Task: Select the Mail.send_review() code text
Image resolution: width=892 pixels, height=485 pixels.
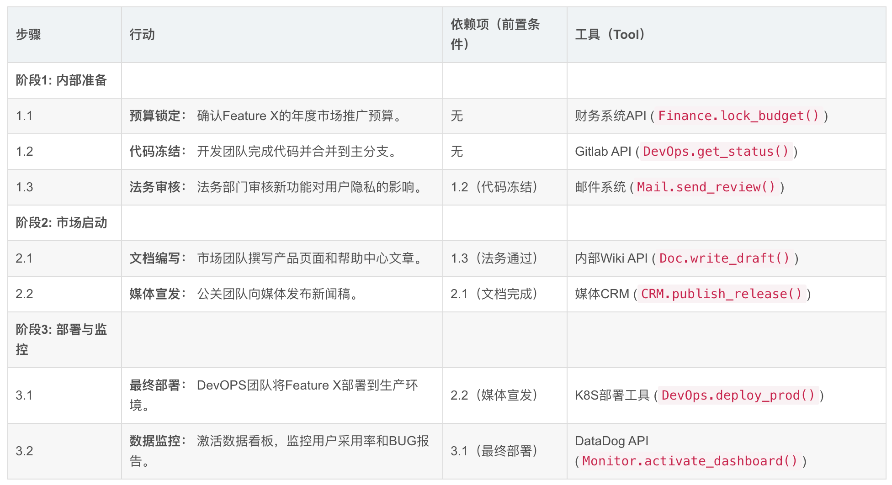Action: point(706,187)
